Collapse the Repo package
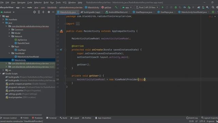Screen dimensions: 218x123 [9, 46]
